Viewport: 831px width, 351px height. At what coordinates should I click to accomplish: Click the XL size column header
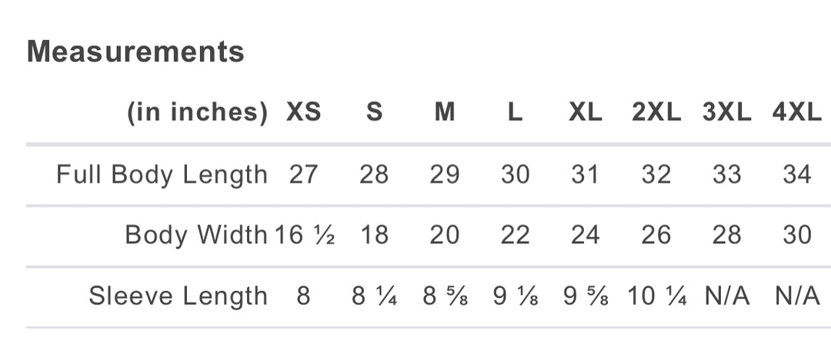click(586, 112)
